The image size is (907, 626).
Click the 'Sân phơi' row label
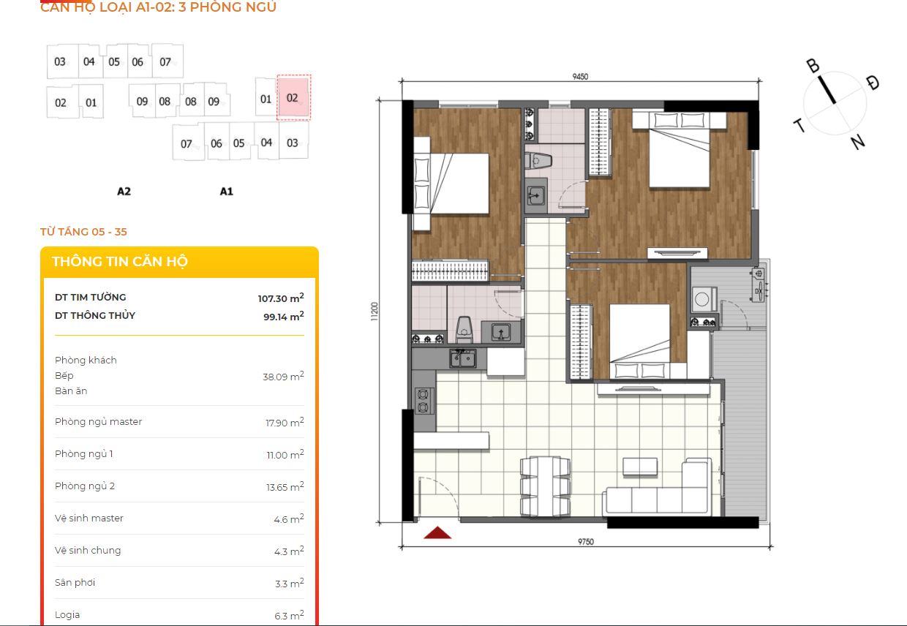pyautogui.click(x=75, y=583)
